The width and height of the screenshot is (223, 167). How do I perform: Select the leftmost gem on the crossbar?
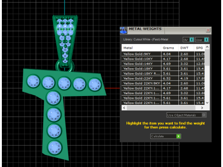coord(33,81)
